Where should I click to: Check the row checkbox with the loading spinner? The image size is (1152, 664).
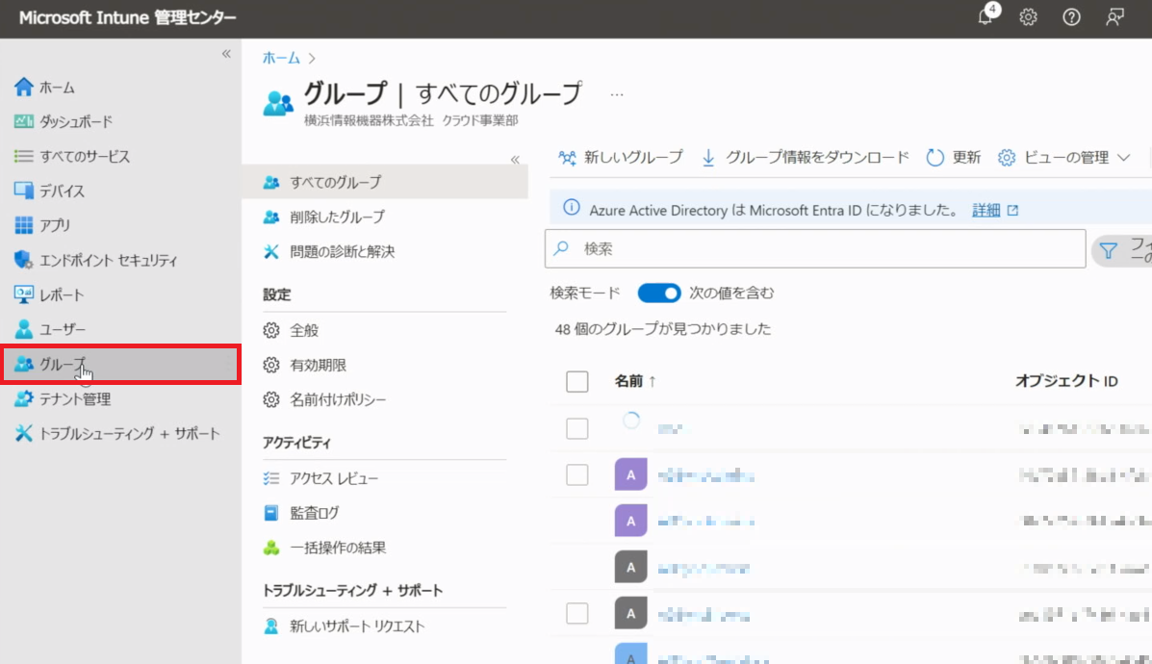(x=576, y=428)
